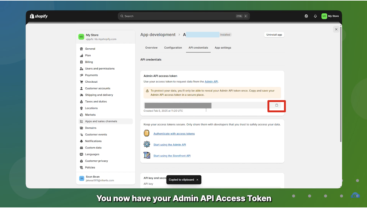Click the Billing receipt icon
Image resolution: width=367 pixels, height=209 pixels.
click(x=81, y=62)
